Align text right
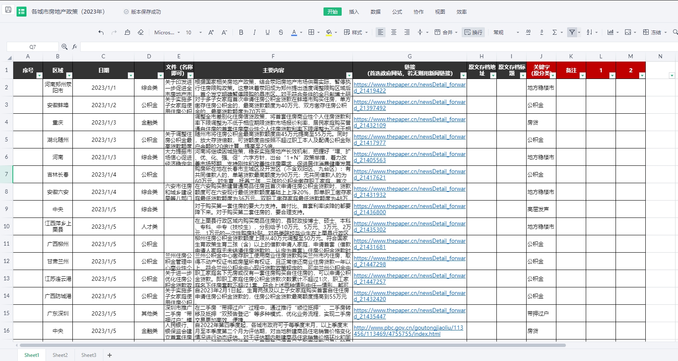678x361 pixels. (407, 32)
